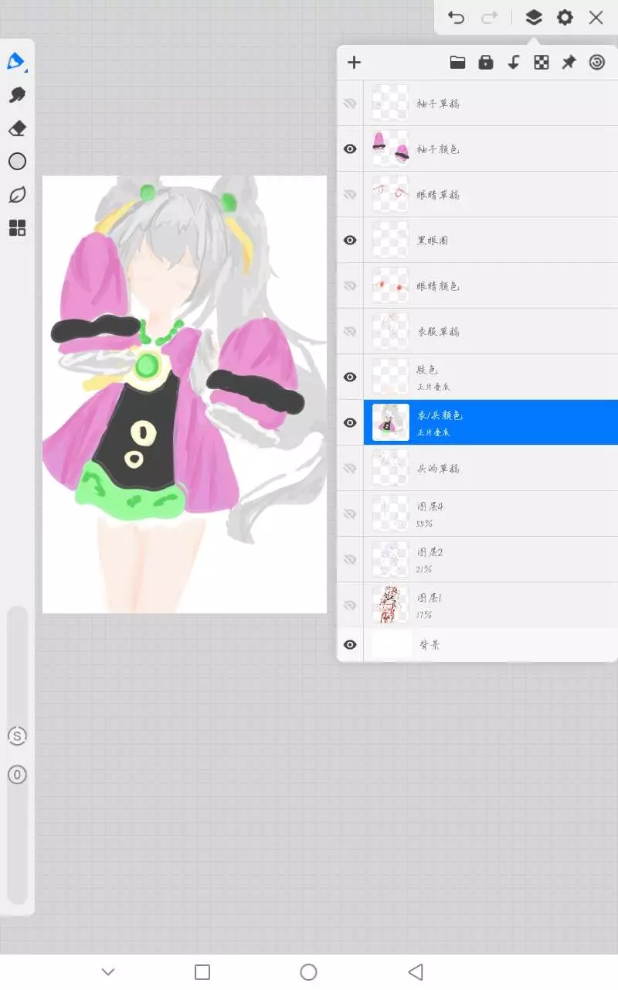The image size is (618, 990).
Task: Hide the 黑眼圈 layer
Action: click(350, 240)
